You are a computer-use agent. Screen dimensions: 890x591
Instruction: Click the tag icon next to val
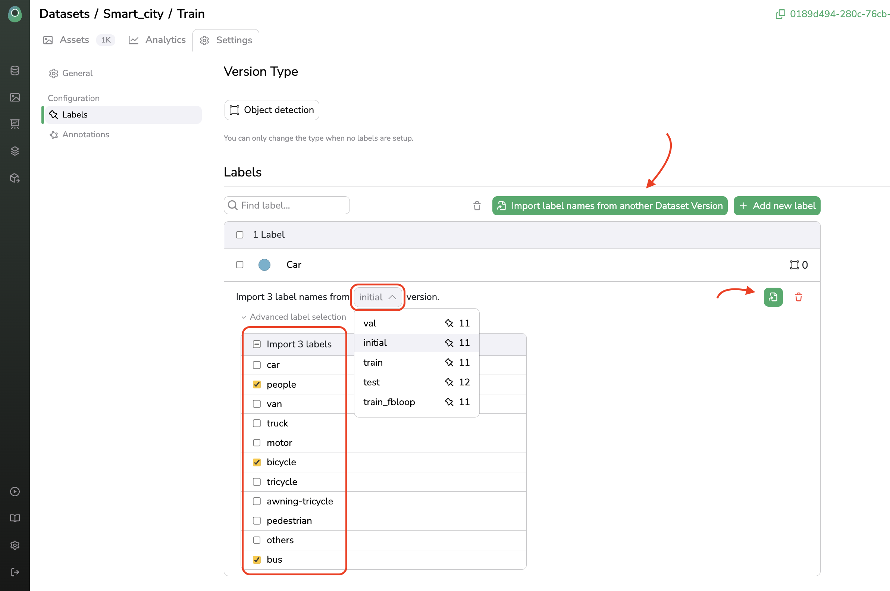pyautogui.click(x=449, y=323)
